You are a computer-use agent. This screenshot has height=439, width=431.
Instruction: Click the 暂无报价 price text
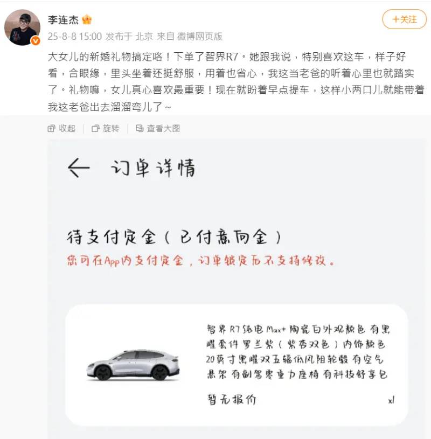232,400
